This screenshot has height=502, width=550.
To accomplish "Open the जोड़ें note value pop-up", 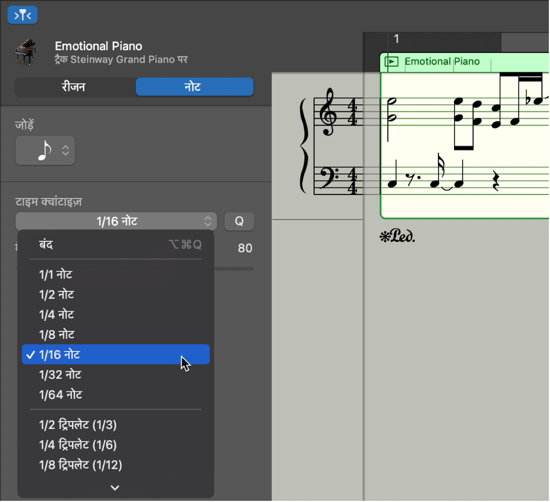I will pos(45,150).
